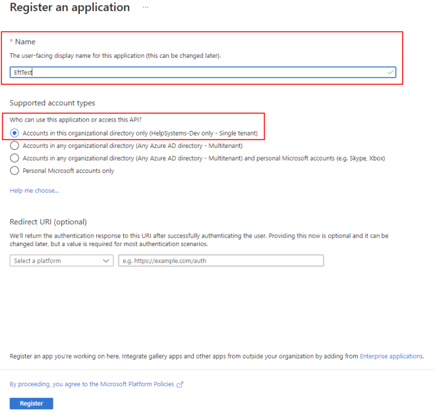Click the required Name field label
The width and height of the screenshot is (435, 419).
tap(25, 42)
